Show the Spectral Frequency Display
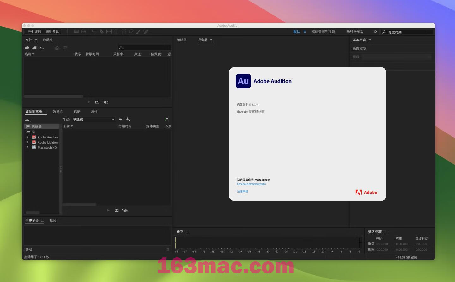455x282 pixels. click(76, 32)
